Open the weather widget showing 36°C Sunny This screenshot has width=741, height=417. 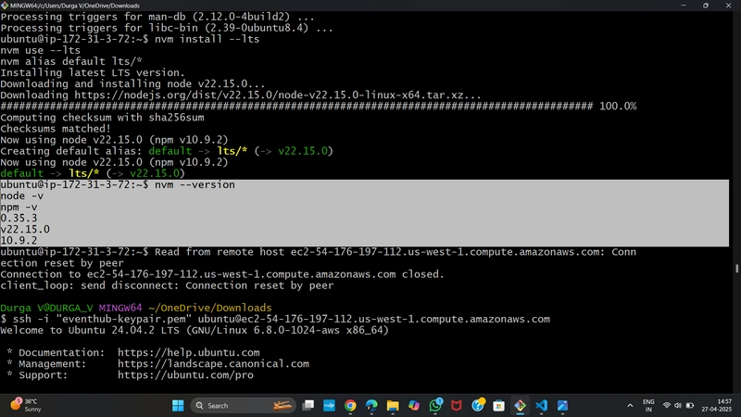(27, 405)
